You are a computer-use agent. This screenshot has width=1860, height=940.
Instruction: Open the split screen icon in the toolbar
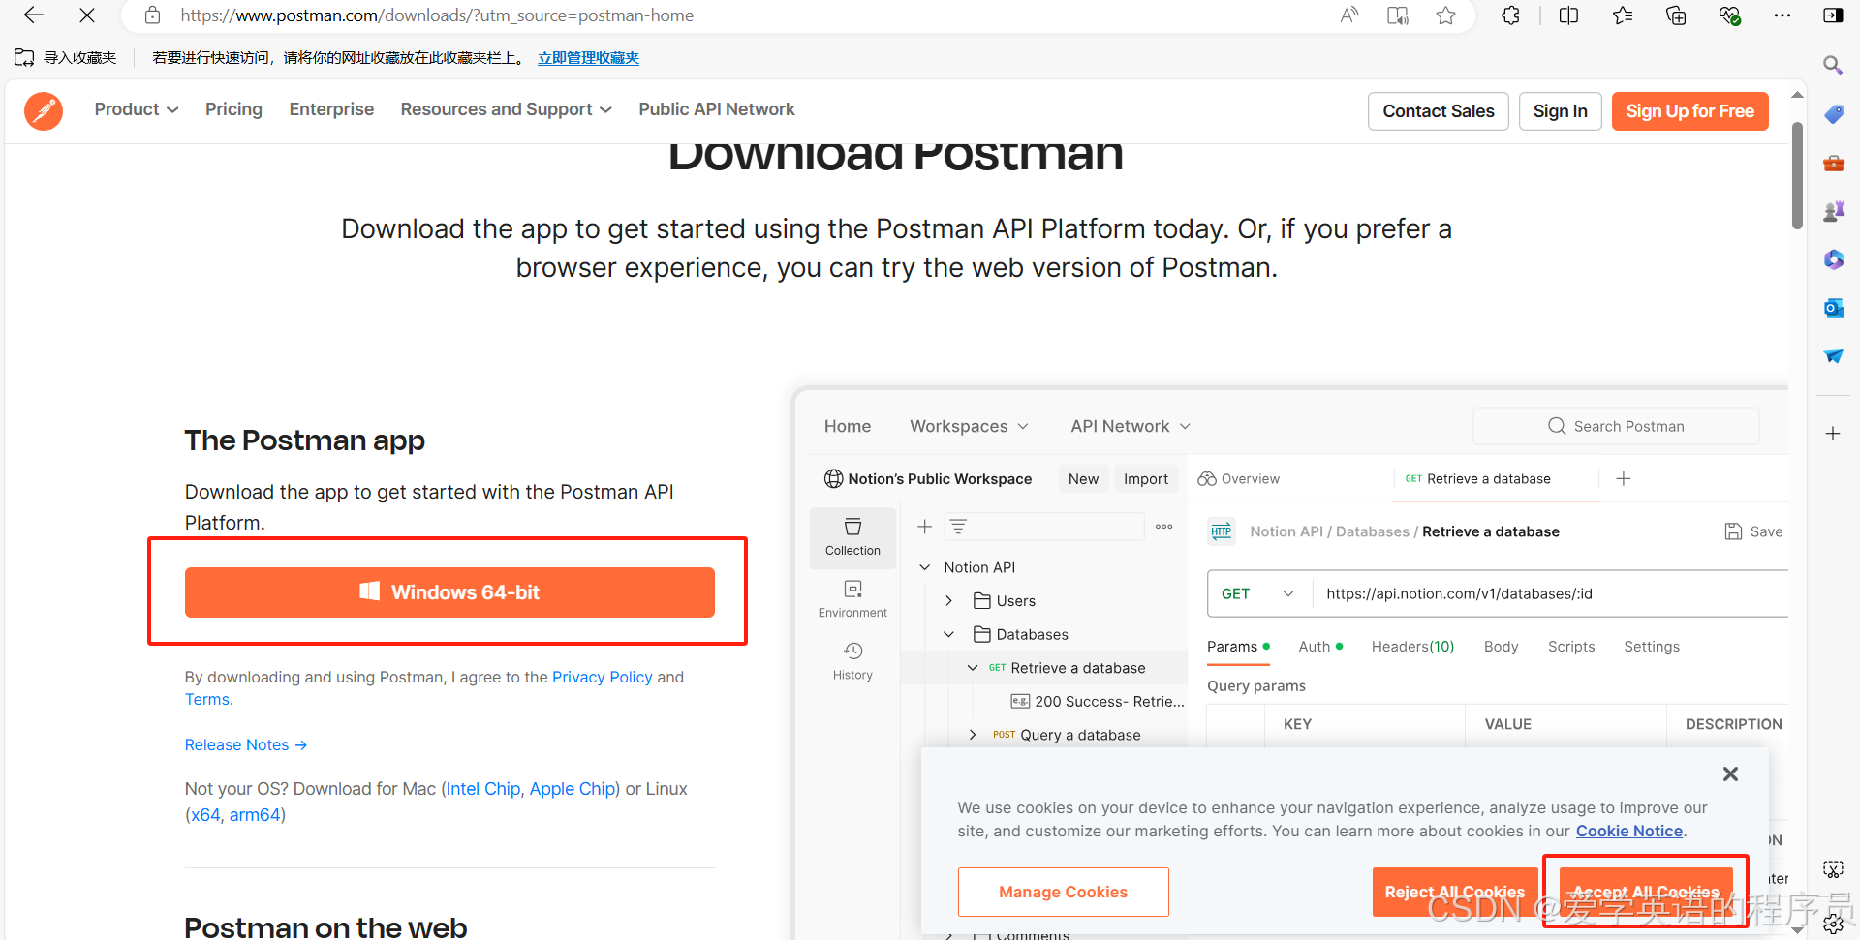point(1569,15)
